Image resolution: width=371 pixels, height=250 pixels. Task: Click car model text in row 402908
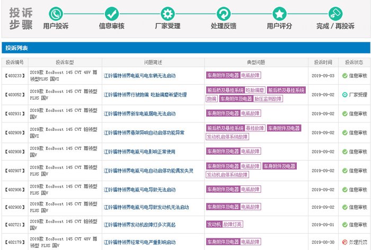click(x=64, y=151)
